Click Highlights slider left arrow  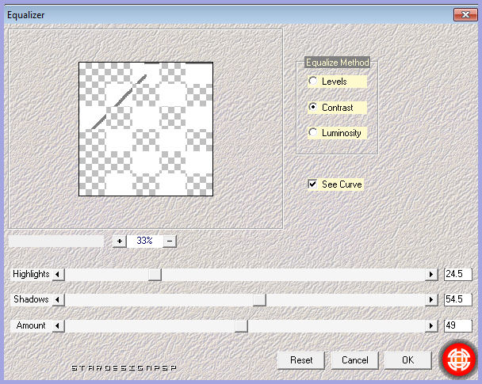point(58,274)
